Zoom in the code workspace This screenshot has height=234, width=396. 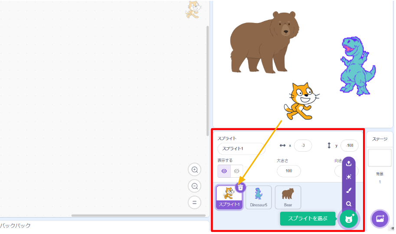click(194, 169)
